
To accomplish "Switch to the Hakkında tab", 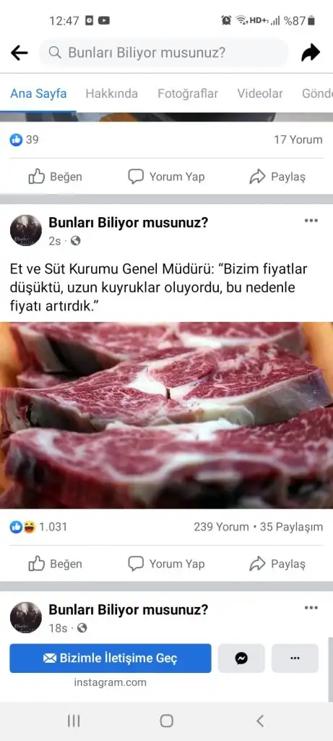I will click(112, 93).
